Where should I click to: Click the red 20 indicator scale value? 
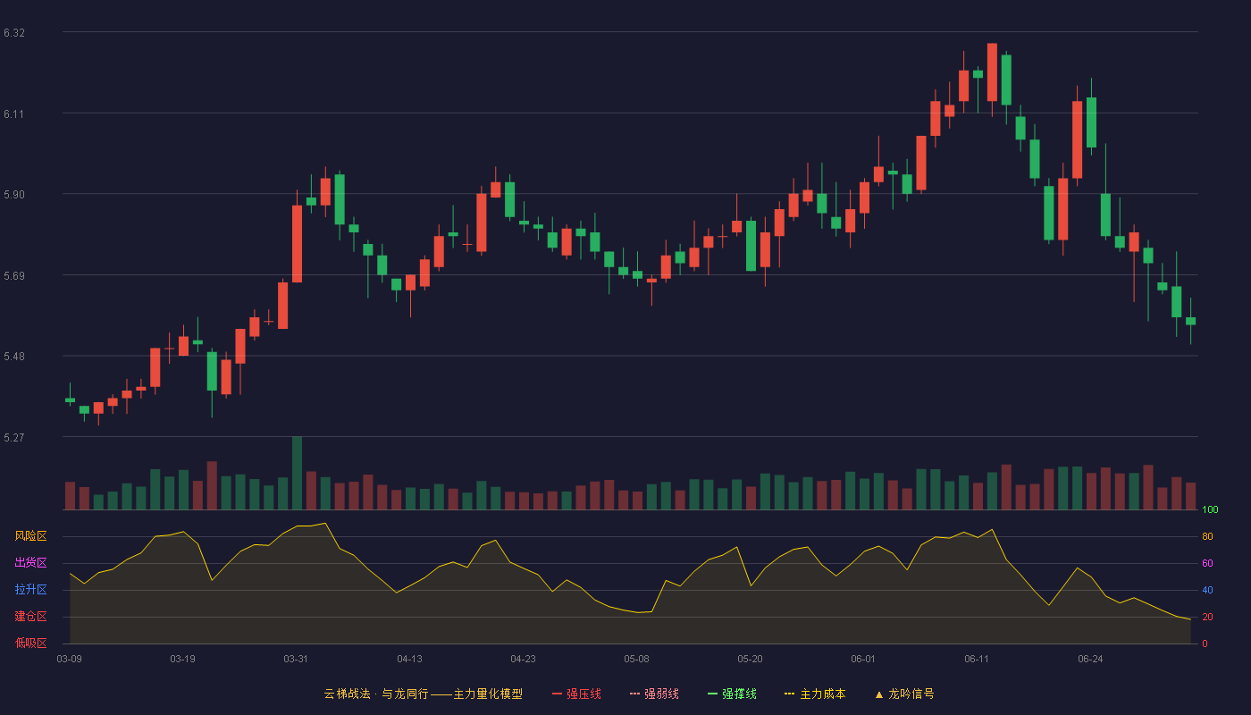[1207, 618]
